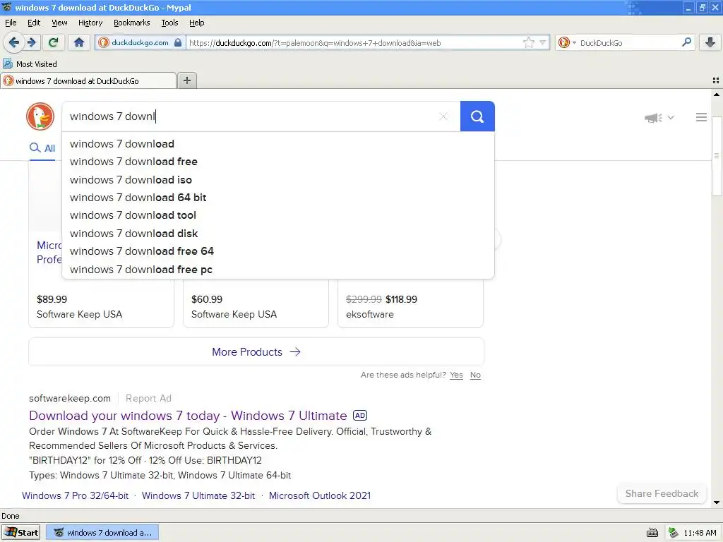Open the Most Visited bookmarks folder
The image size is (723, 542).
30,64
